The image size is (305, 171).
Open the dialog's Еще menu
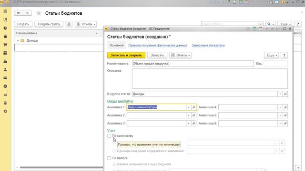click(x=271, y=55)
